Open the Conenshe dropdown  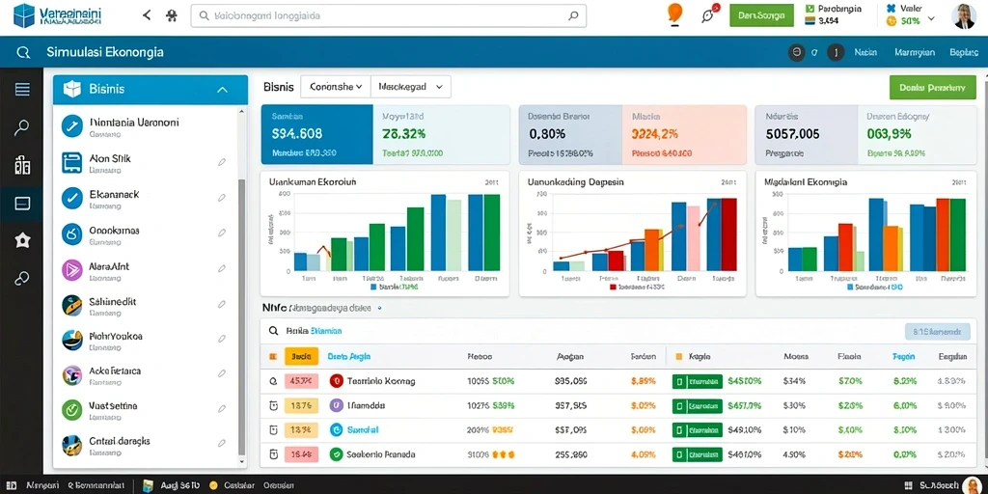pyautogui.click(x=336, y=87)
